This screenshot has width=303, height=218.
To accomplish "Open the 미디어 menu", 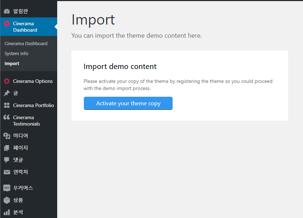I will pyautogui.click(x=29, y=136).
